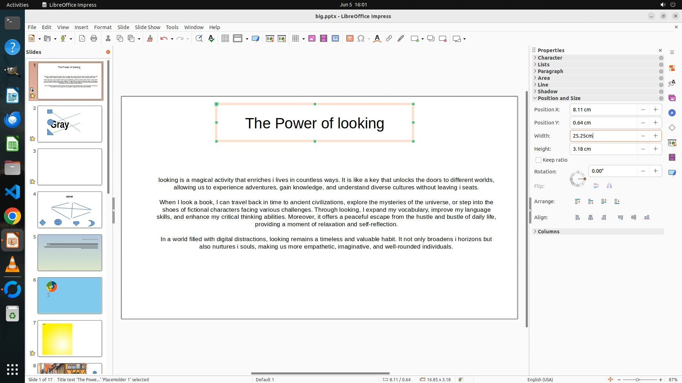Click the Insert Hyperlink icon
Image resolution: width=682 pixels, height=383 pixels.
[389, 39]
